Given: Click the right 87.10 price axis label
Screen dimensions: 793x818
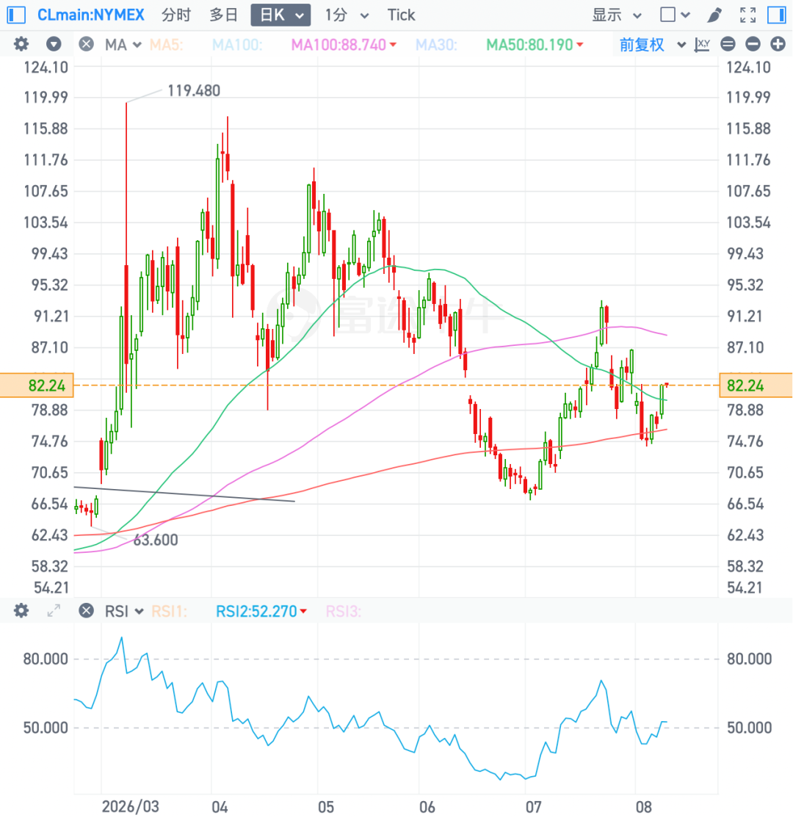Looking at the screenshot, I should tap(745, 348).
